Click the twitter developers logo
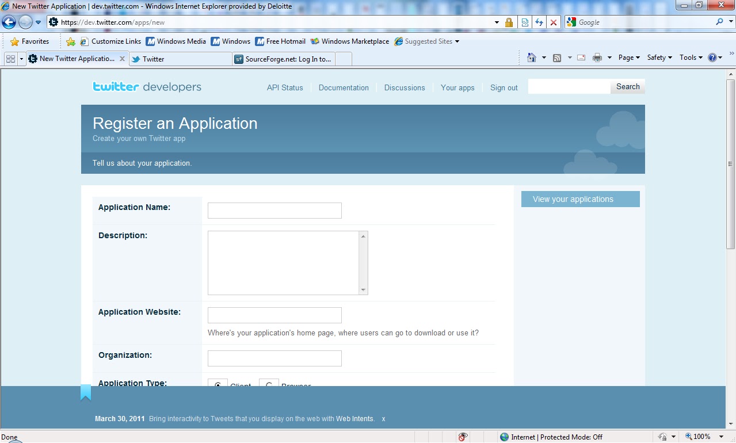Viewport: 736px width, 443px height. point(147,87)
